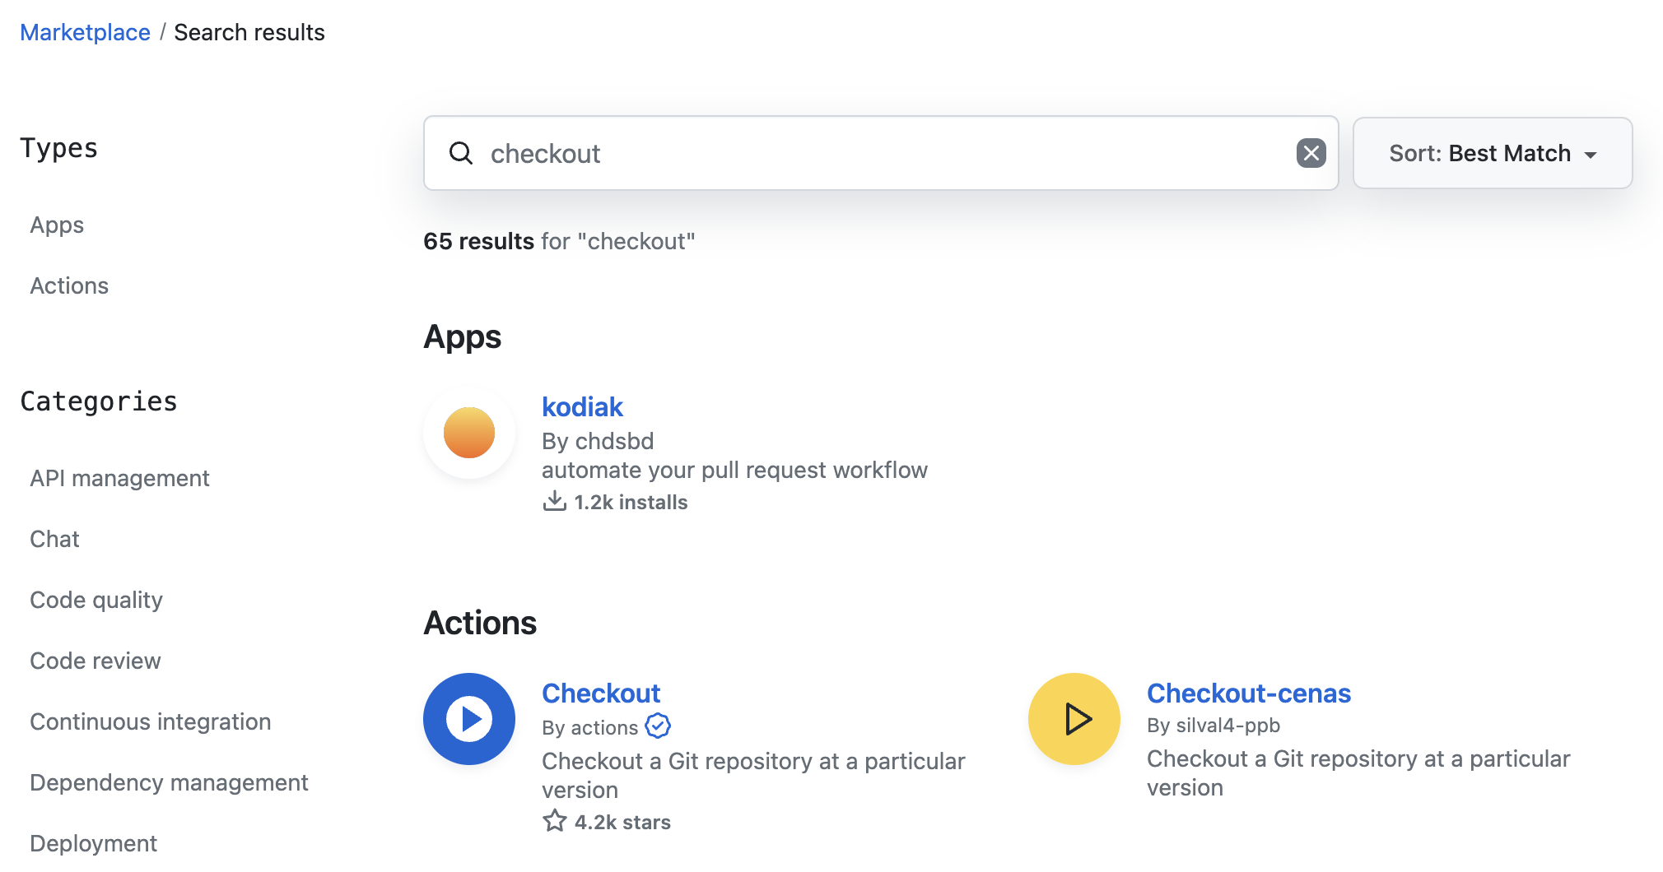Click the verified badge next to actions
Image resolution: width=1663 pixels, height=872 pixels.
[658, 726]
